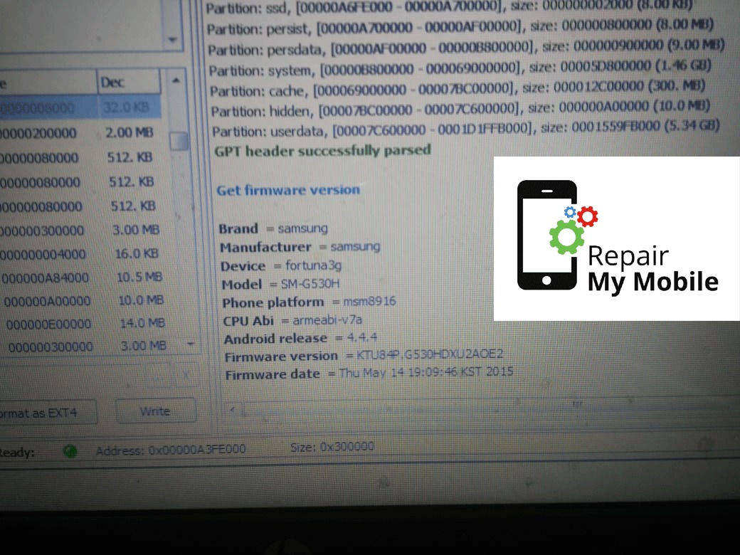740x555 pixels.
Task: Click the partition table vertical scrollbar thumb
Action: pyautogui.click(x=179, y=140)
